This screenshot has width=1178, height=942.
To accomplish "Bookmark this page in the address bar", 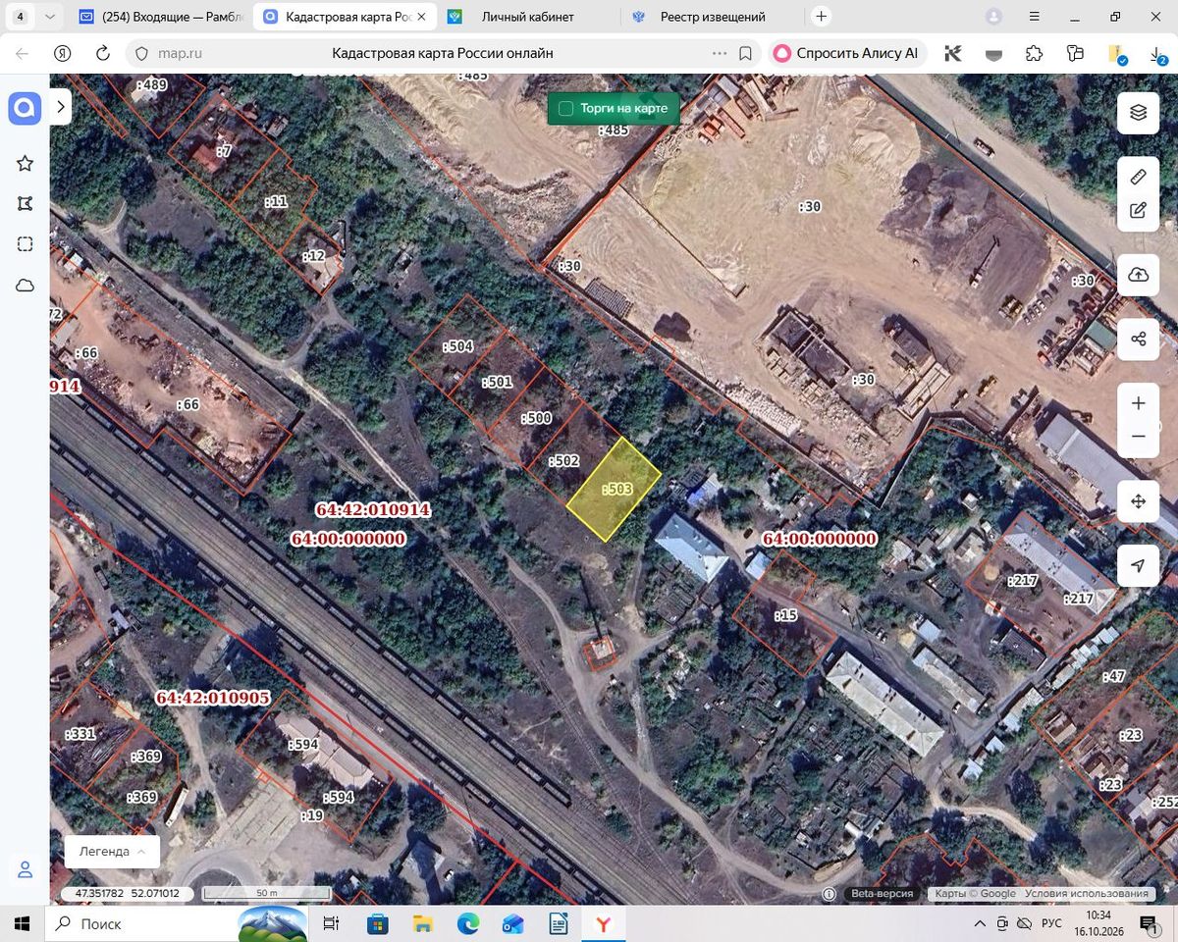I will point(745,53).
